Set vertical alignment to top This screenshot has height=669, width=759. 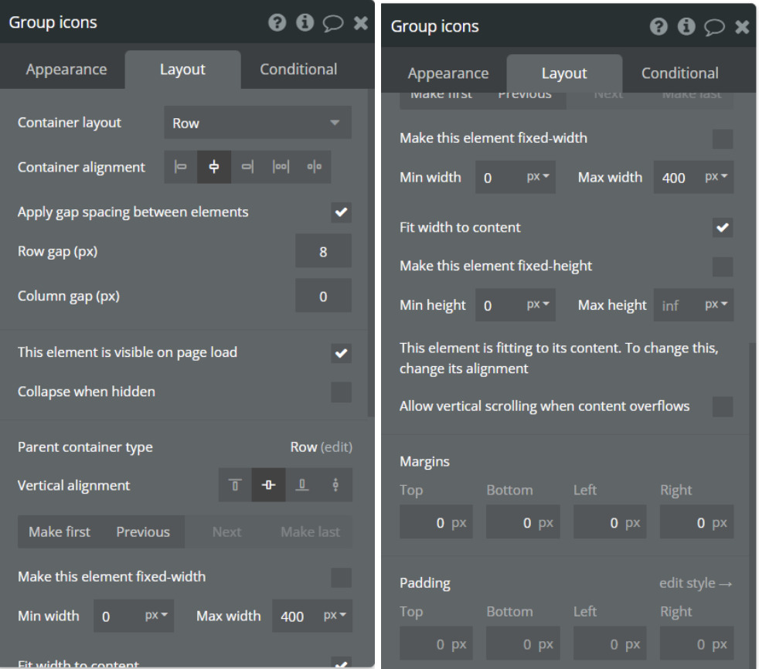click(x=235, y=486)
